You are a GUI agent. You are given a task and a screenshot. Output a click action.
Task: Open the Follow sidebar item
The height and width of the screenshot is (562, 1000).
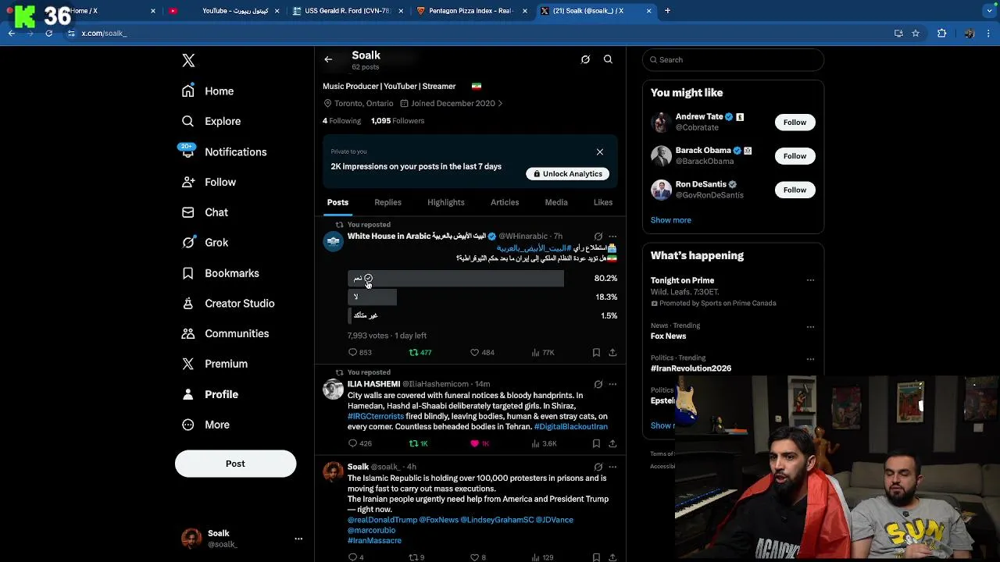209,182
